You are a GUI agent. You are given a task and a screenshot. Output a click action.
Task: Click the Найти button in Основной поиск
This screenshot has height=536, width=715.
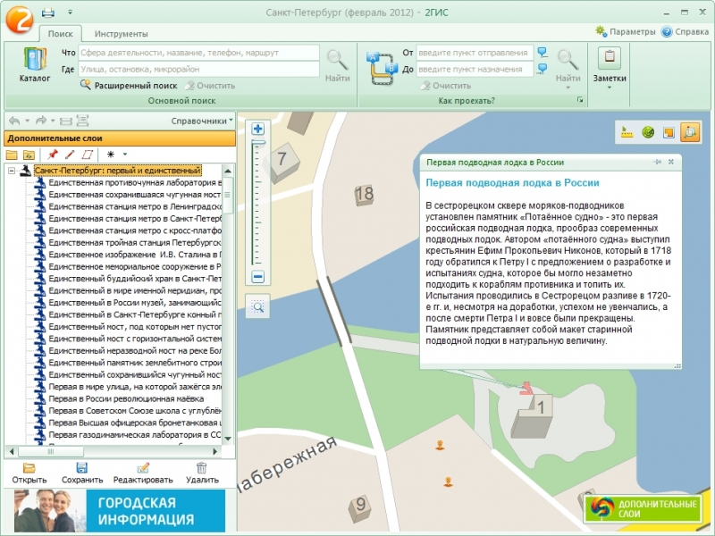[338, 65]
